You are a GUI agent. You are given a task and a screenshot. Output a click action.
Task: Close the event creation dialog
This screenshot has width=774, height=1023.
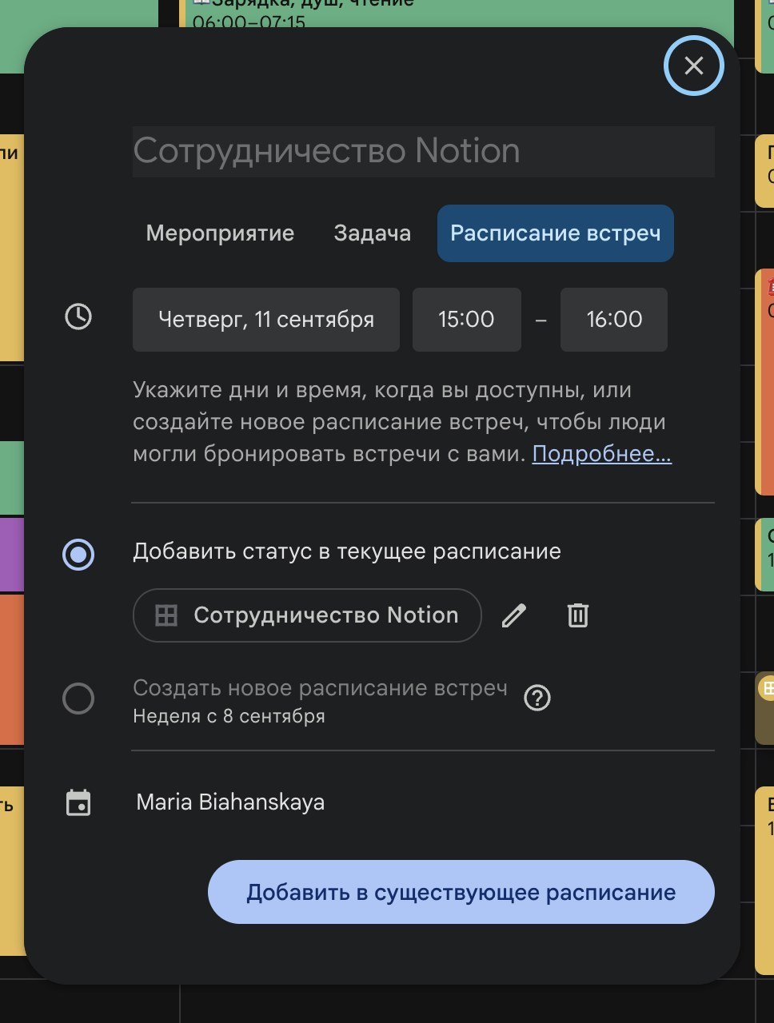[x=693, y=66]
